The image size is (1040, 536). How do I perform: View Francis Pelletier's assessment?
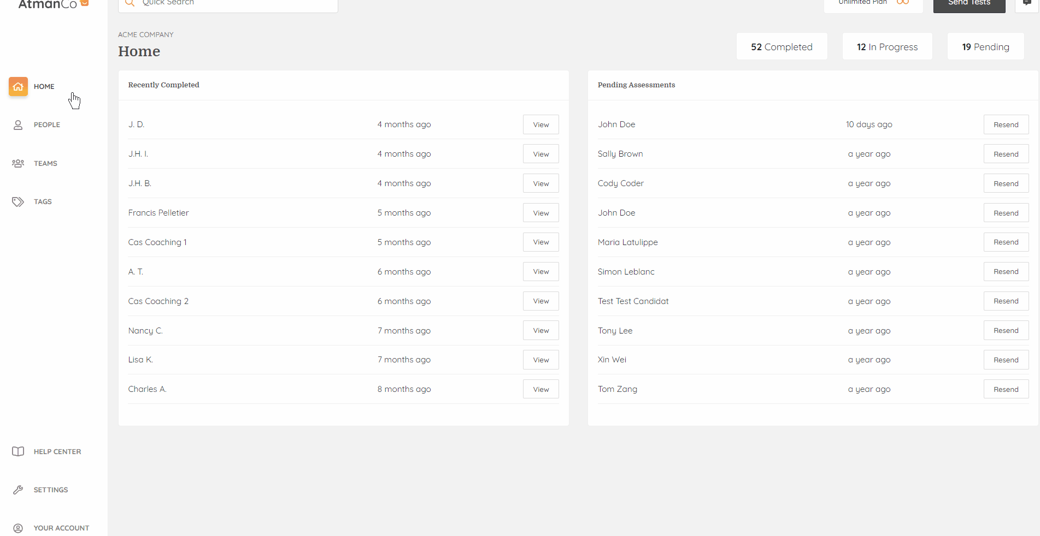[x=541, y=213]
